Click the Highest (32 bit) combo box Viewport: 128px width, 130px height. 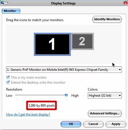point(105,96)
